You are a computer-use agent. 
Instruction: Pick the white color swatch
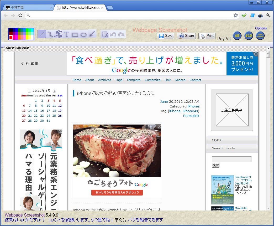coord(32,37)
